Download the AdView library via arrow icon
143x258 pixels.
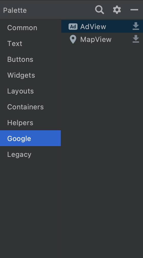click(x=136, y=26)
